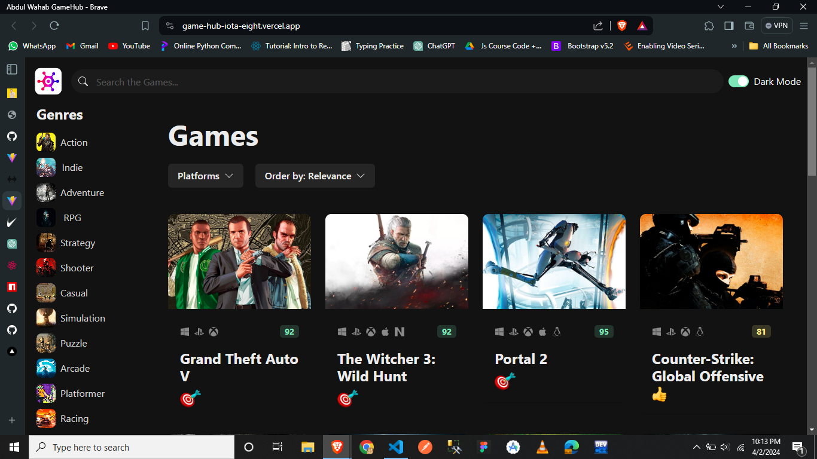Viewport: 817px width, 459px height.
Task: Expand the hidden bookmarks chevron
Action: tap(734, 45)
